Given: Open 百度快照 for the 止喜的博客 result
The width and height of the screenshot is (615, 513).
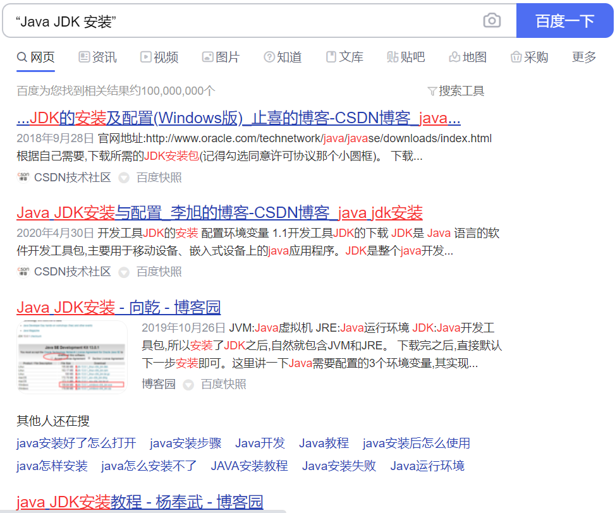Looking at the screenshot, I should click(159, 178).
